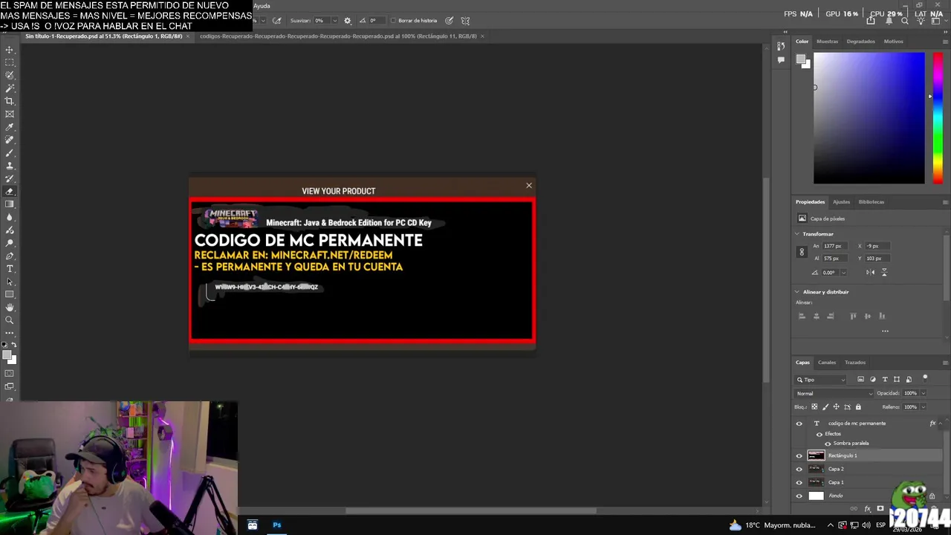Viewport: 951px width, 535px height.
Task: Toggle the layer filter on/off switch
Action: click(x=925, y=378)
